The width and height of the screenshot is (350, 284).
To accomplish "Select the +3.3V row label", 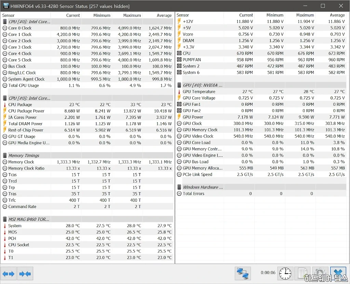I will (x=188, y=47).
